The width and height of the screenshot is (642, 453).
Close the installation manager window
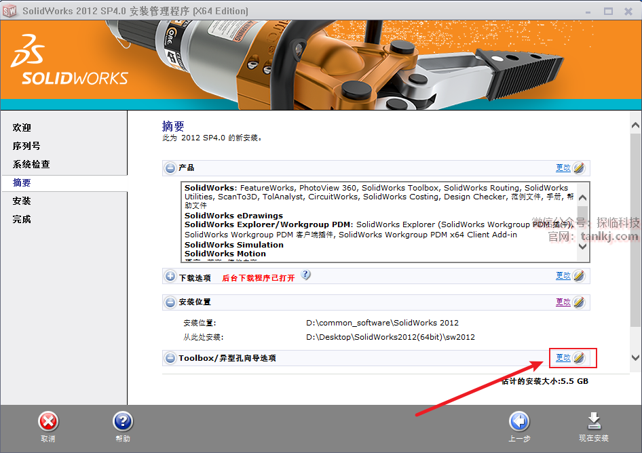click(628, 12)
